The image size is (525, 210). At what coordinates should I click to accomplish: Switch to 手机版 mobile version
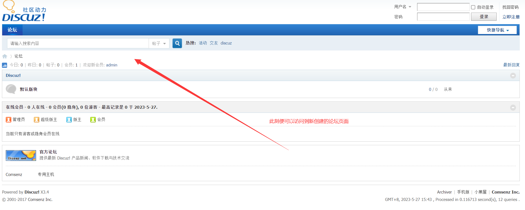[x=463, y=192]
